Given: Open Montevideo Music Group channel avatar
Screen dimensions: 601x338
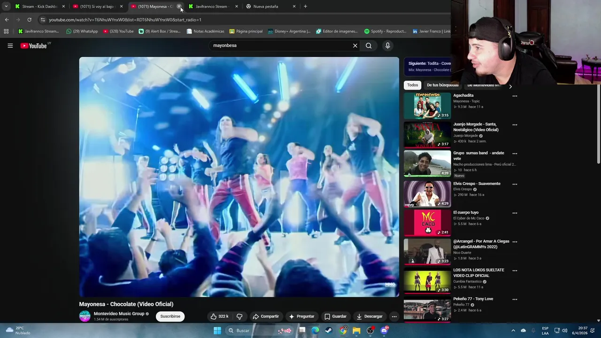Looking at the screenshot, I should pyautogui.click(x=85, y=316).
